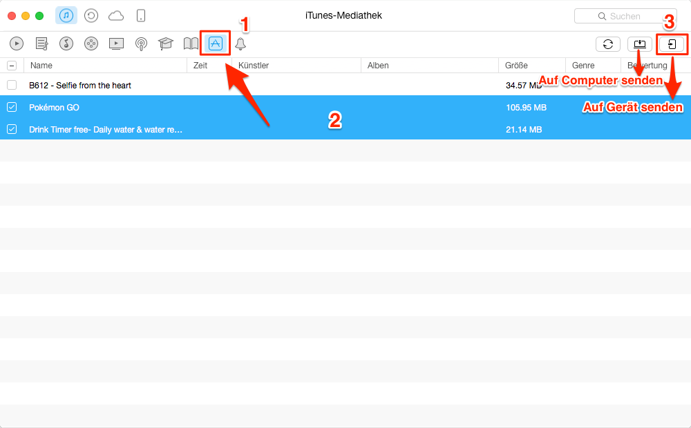Select the B612 - Selfie from the heart row
Image resolution: width=691 pixels, height=428 pixels.
click(345, 85)
